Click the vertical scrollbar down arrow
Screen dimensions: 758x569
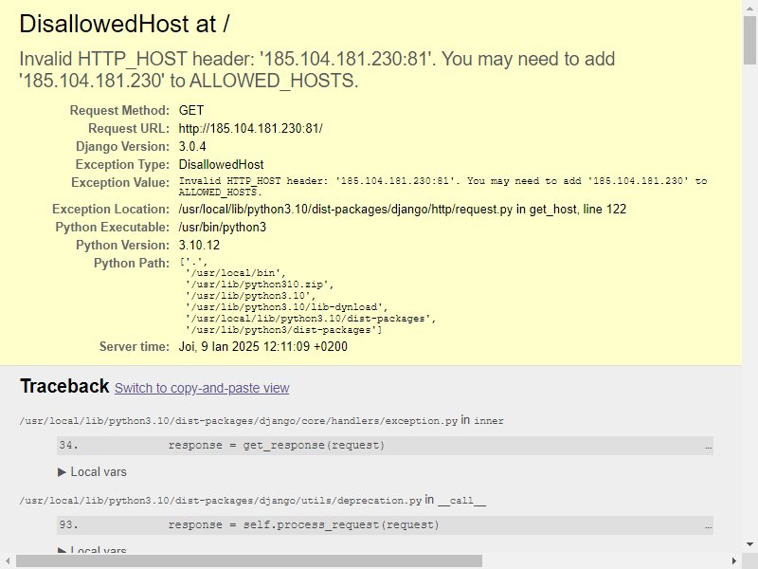pos(749,544)
